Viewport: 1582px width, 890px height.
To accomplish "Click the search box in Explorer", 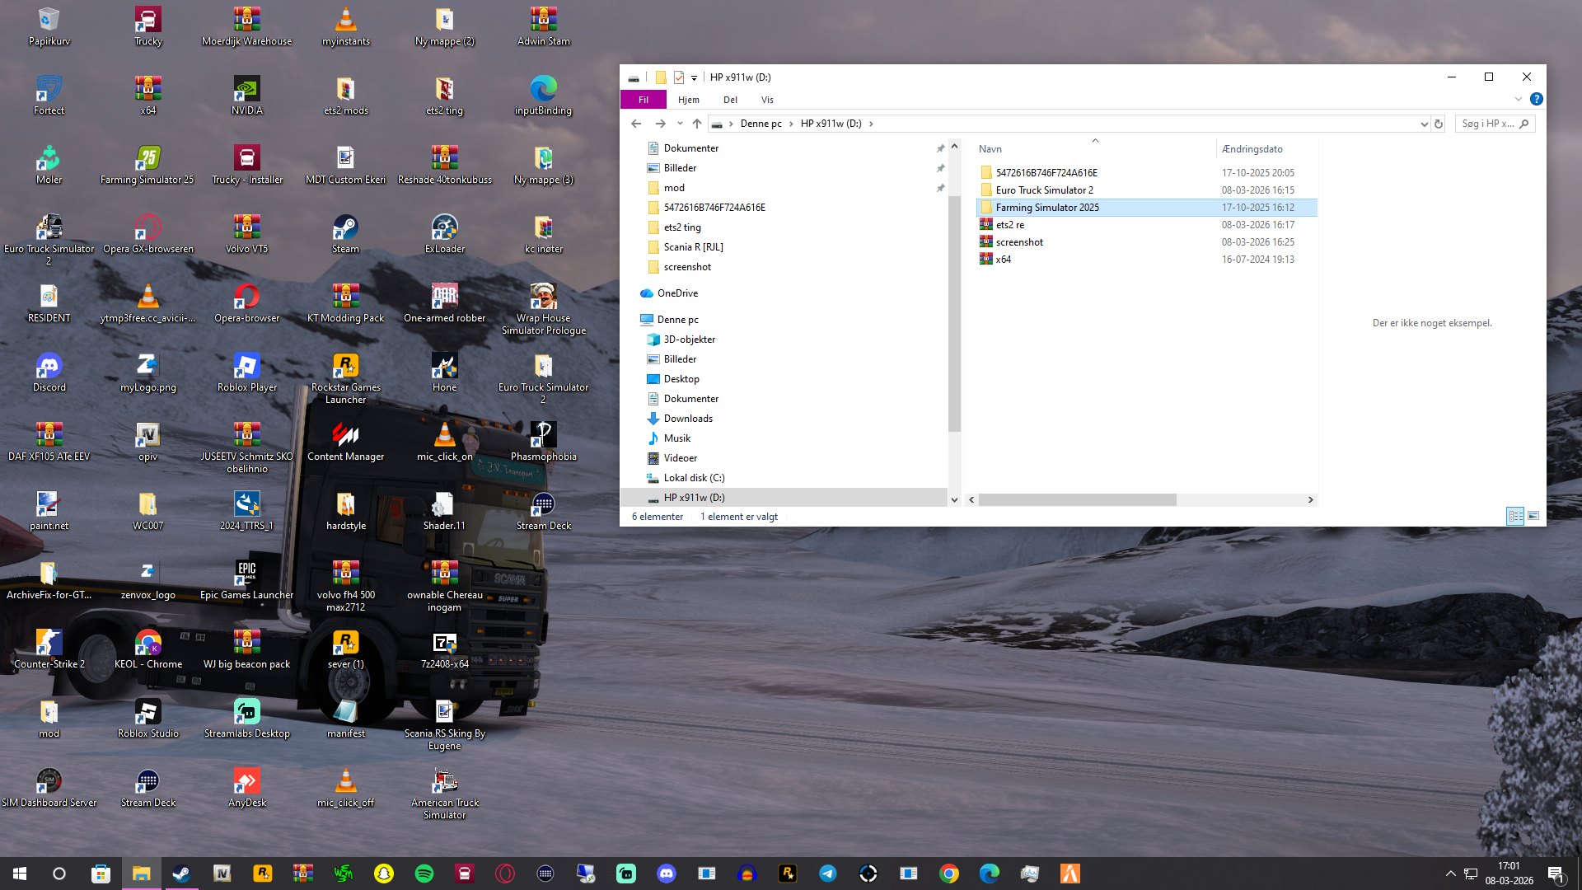I will tap(1487, 124).
